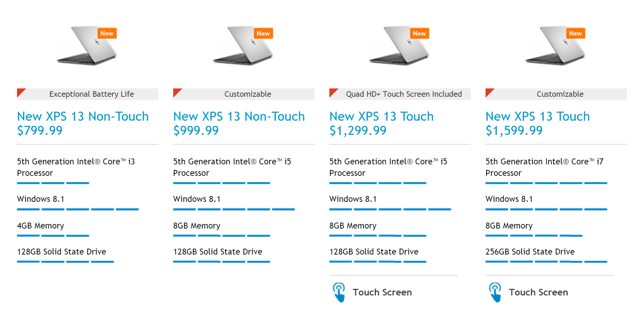Click the Core i7 processor rating bar
Image resolution: width=632 pixels, height=310 pixels.
[x=546, y=183]
